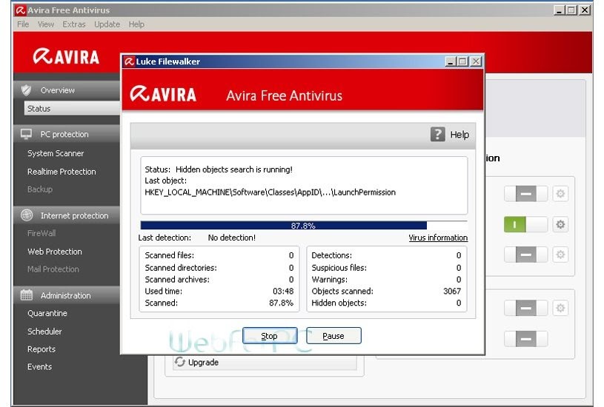Click the AVIRA logo in Luke Filewalker banner
604x407 pixels.
pos(163,94)
